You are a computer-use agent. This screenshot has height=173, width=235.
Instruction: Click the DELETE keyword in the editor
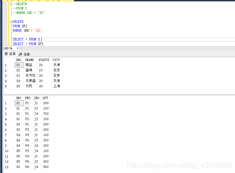click(18, 22)
